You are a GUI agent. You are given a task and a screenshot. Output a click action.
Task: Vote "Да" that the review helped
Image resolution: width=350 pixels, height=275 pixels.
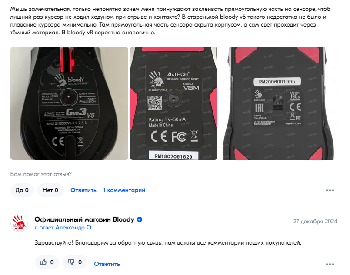pyautogui.click(x=22, y=190)
